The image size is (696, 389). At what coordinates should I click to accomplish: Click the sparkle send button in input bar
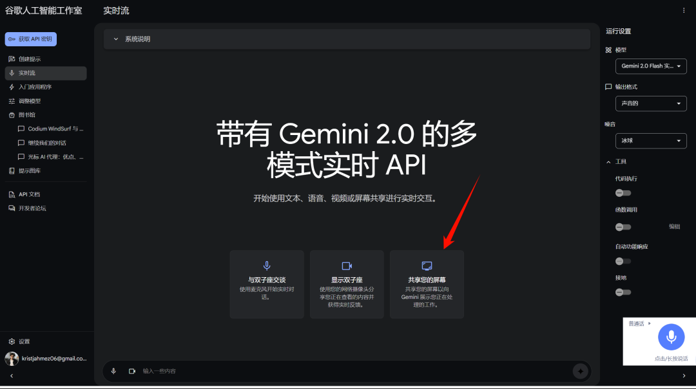pos(580,371)
